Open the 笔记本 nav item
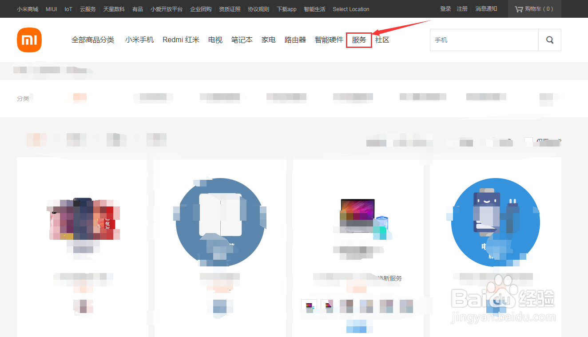The width and height of the screenshot is (588, 337). (x=242, y=40)
